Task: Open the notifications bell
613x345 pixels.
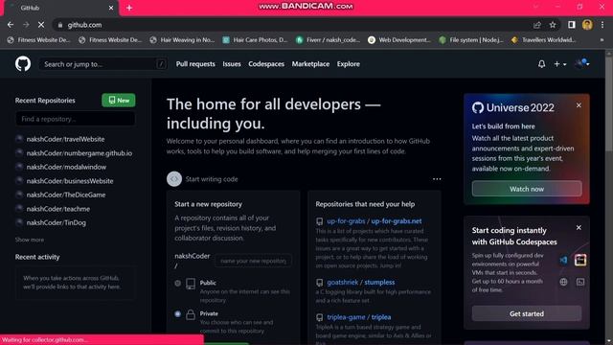Action: pos(541,64)
